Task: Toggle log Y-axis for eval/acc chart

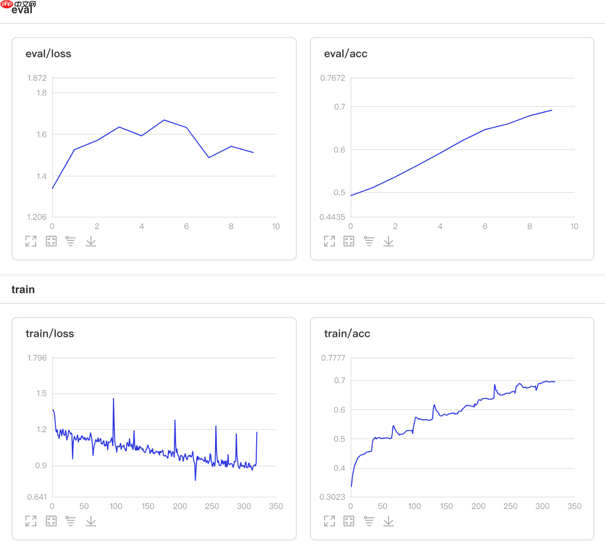Action: pyautogui.click(x=369, y=241)
